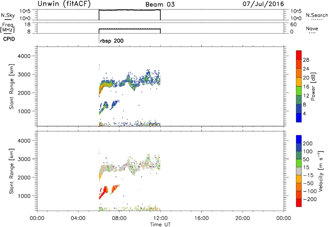
Task: Click the red bottom band of Velocity colorbar
Action: click(299, 203)
